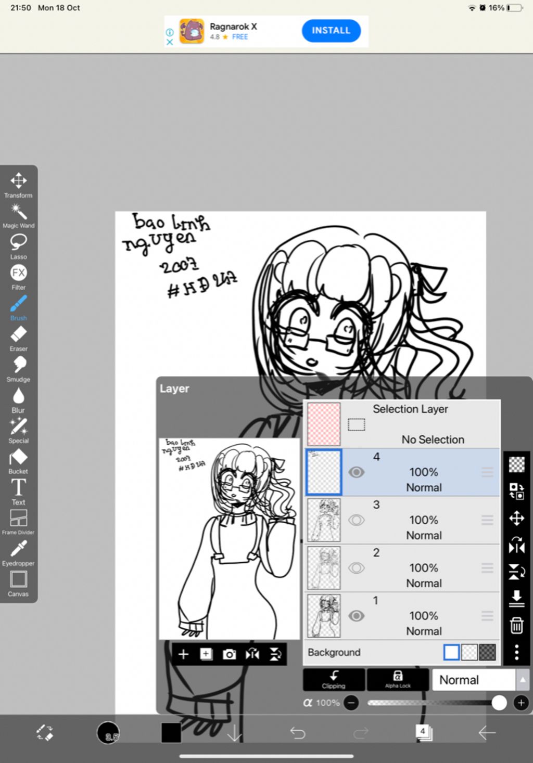Screen dimensions: 533x763
Task: Select the Blur tool
Action: click(x=19, y=400)
